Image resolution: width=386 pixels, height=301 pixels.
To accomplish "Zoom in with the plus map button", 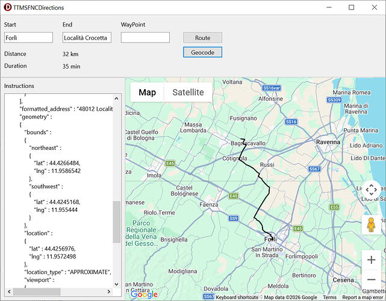I will (x=371, y=260).
